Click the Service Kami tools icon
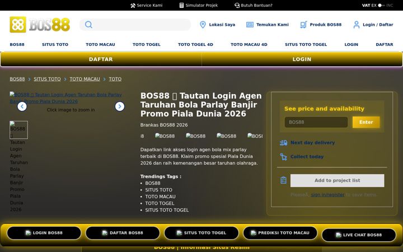The height and width of the screenshot is (252, 403). (133, 6)
